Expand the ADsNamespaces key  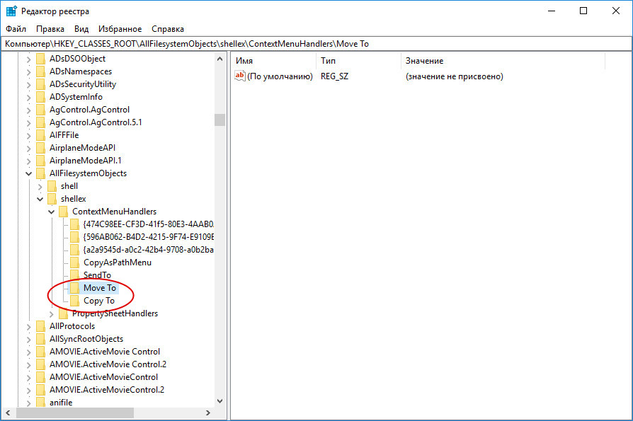[28, 71]
